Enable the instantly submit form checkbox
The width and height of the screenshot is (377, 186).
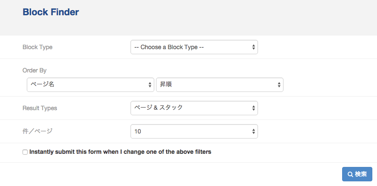(x=25, y=152)
